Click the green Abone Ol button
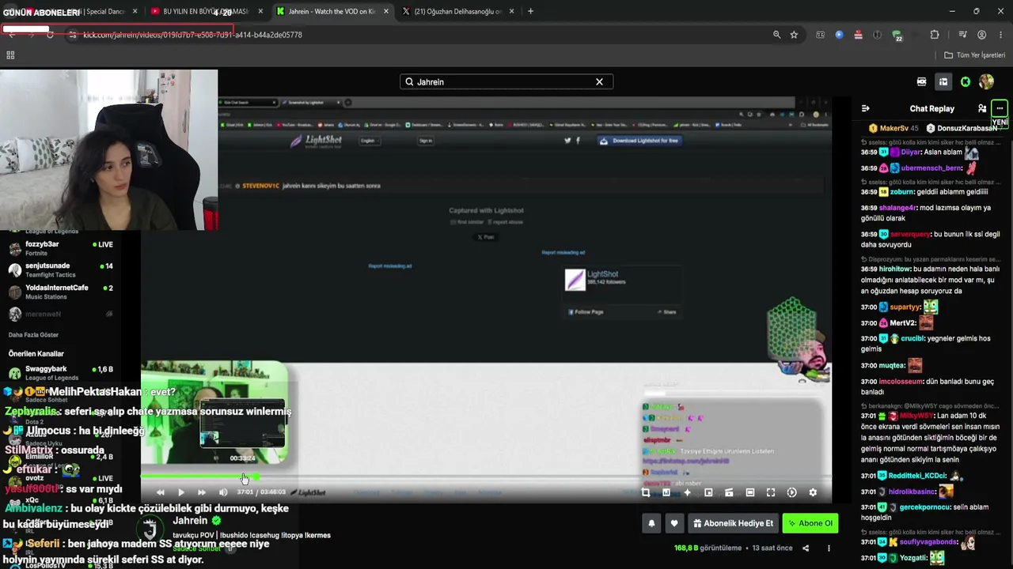1013x569 pixels. coord(810,523)
